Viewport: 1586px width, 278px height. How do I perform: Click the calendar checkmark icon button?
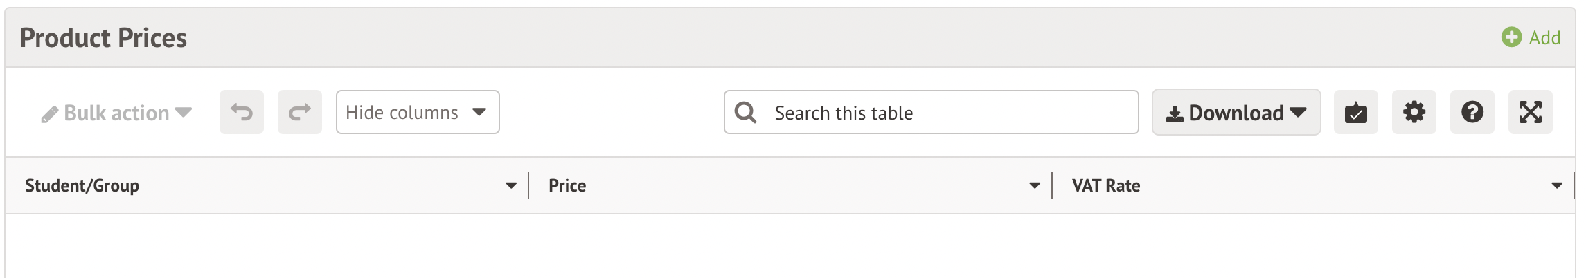[1355, 112]
